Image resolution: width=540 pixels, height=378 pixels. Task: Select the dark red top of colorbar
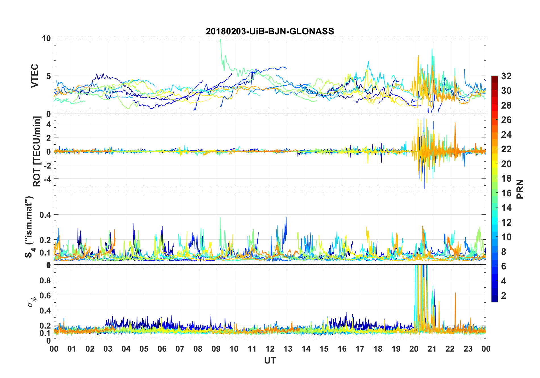(x=495, y=78)
